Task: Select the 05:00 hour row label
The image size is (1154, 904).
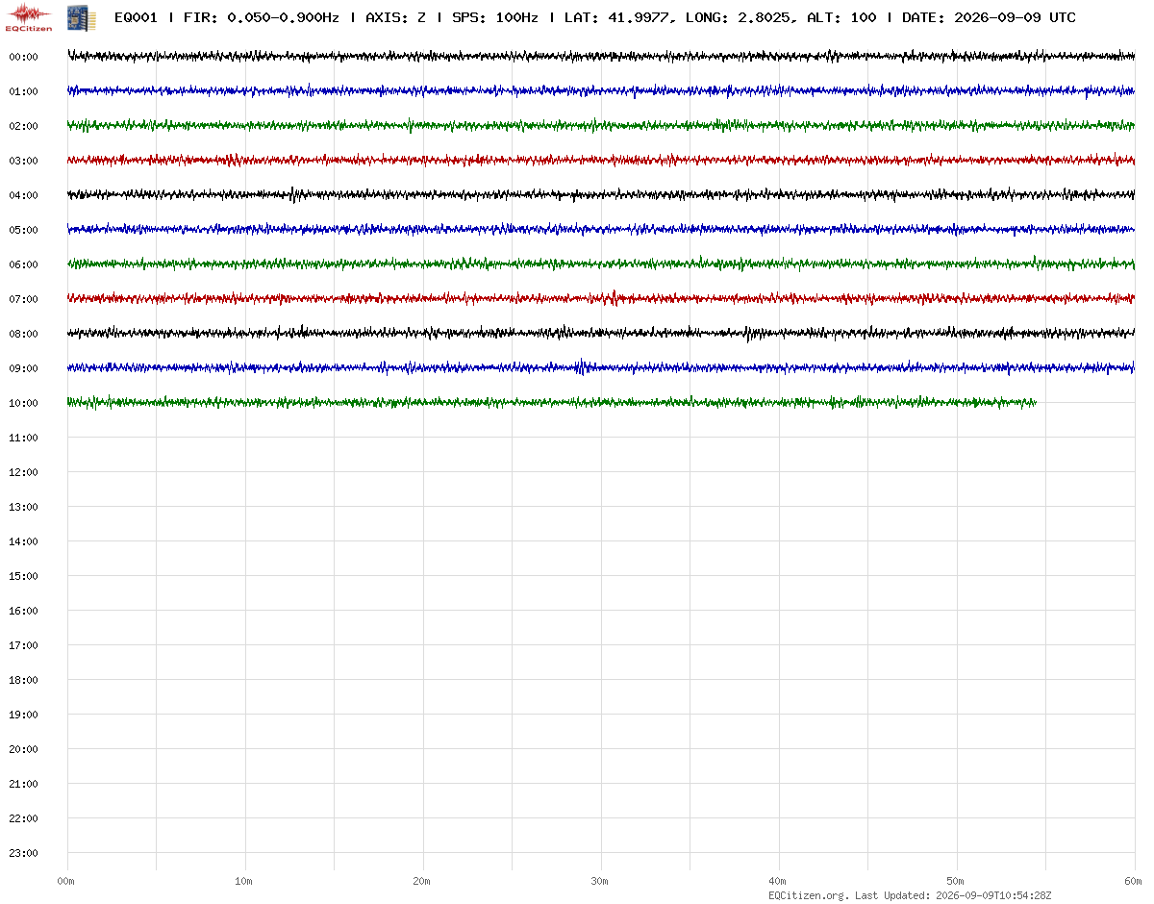Action: point(23,230)
